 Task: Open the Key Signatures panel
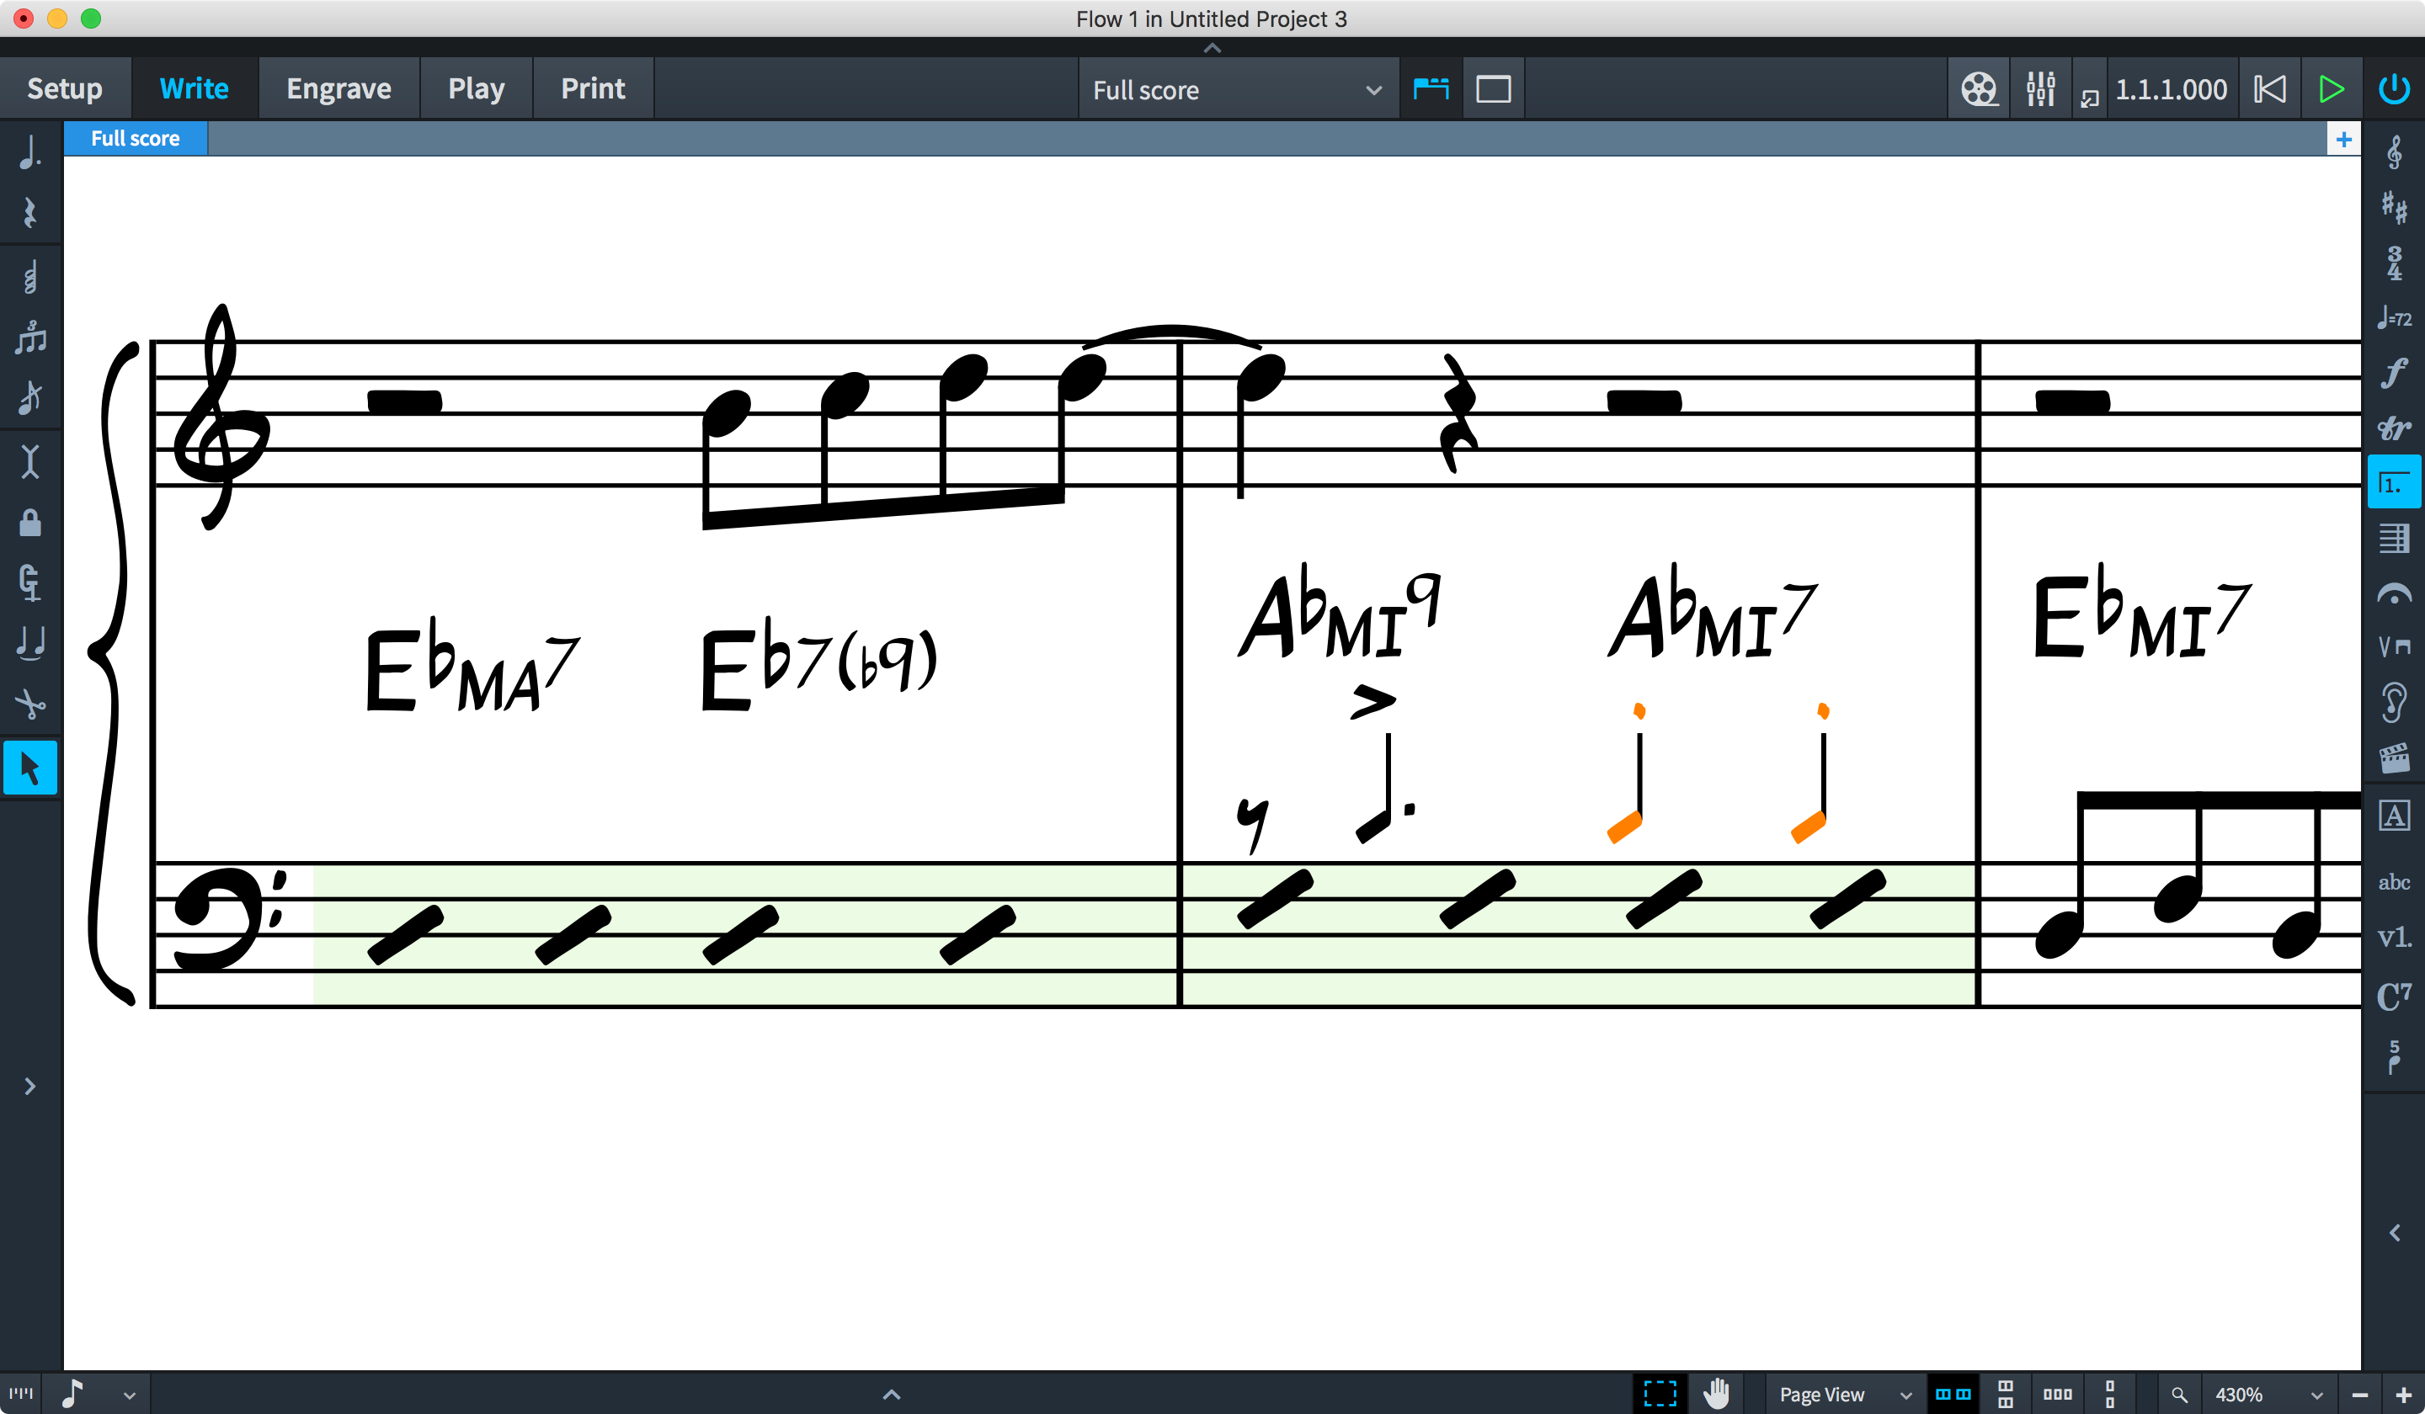point(2393,207)
